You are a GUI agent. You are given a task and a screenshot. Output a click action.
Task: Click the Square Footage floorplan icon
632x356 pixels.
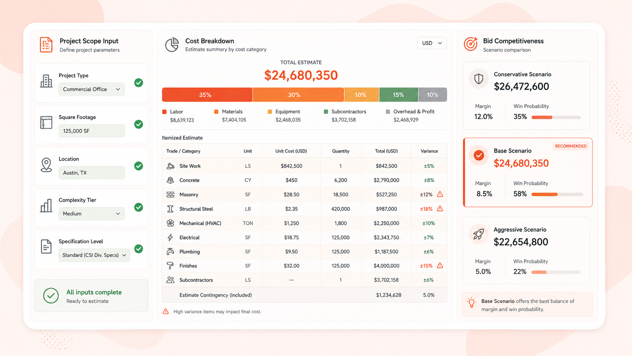46,123
